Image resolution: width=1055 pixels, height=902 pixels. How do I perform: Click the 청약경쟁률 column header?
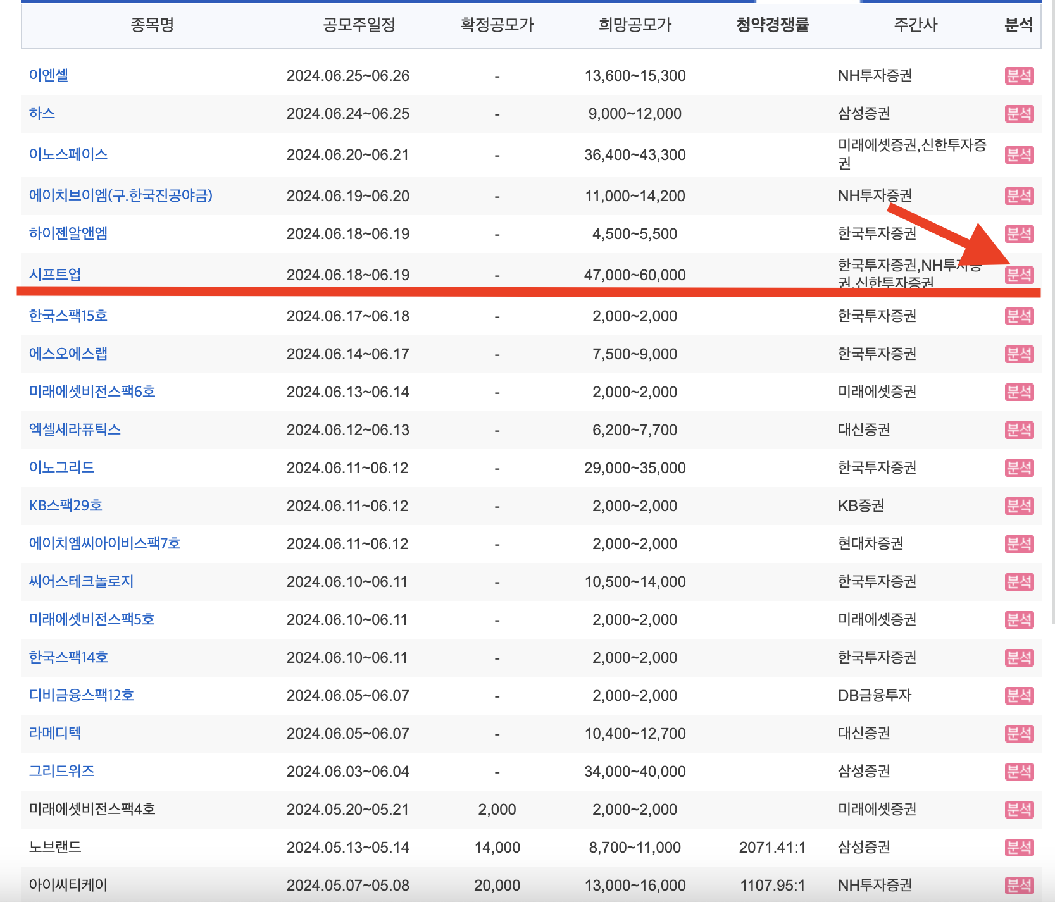click(773, 25)
